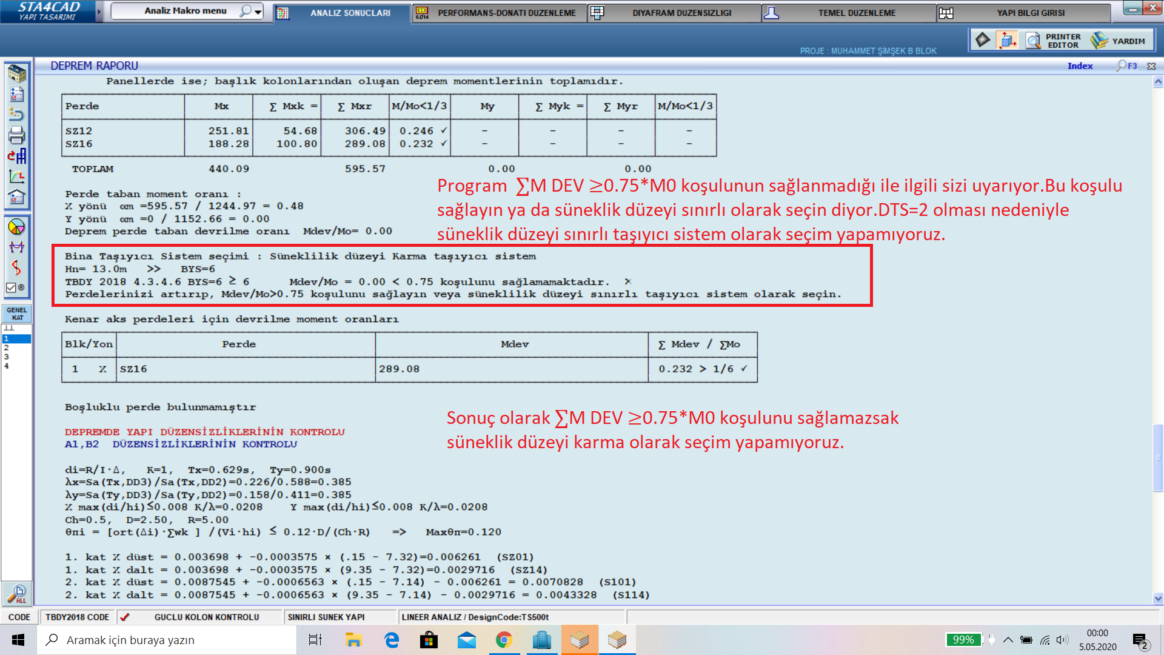Click scroll down arrow of report scrollbar

click(1158, 598)
